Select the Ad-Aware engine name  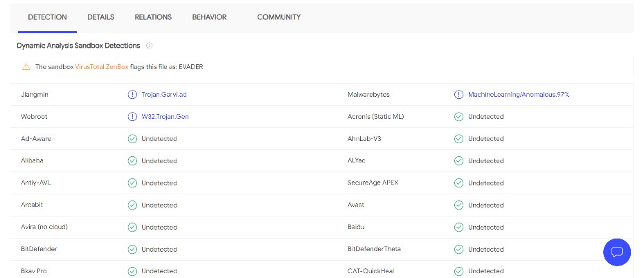point(36,138)
